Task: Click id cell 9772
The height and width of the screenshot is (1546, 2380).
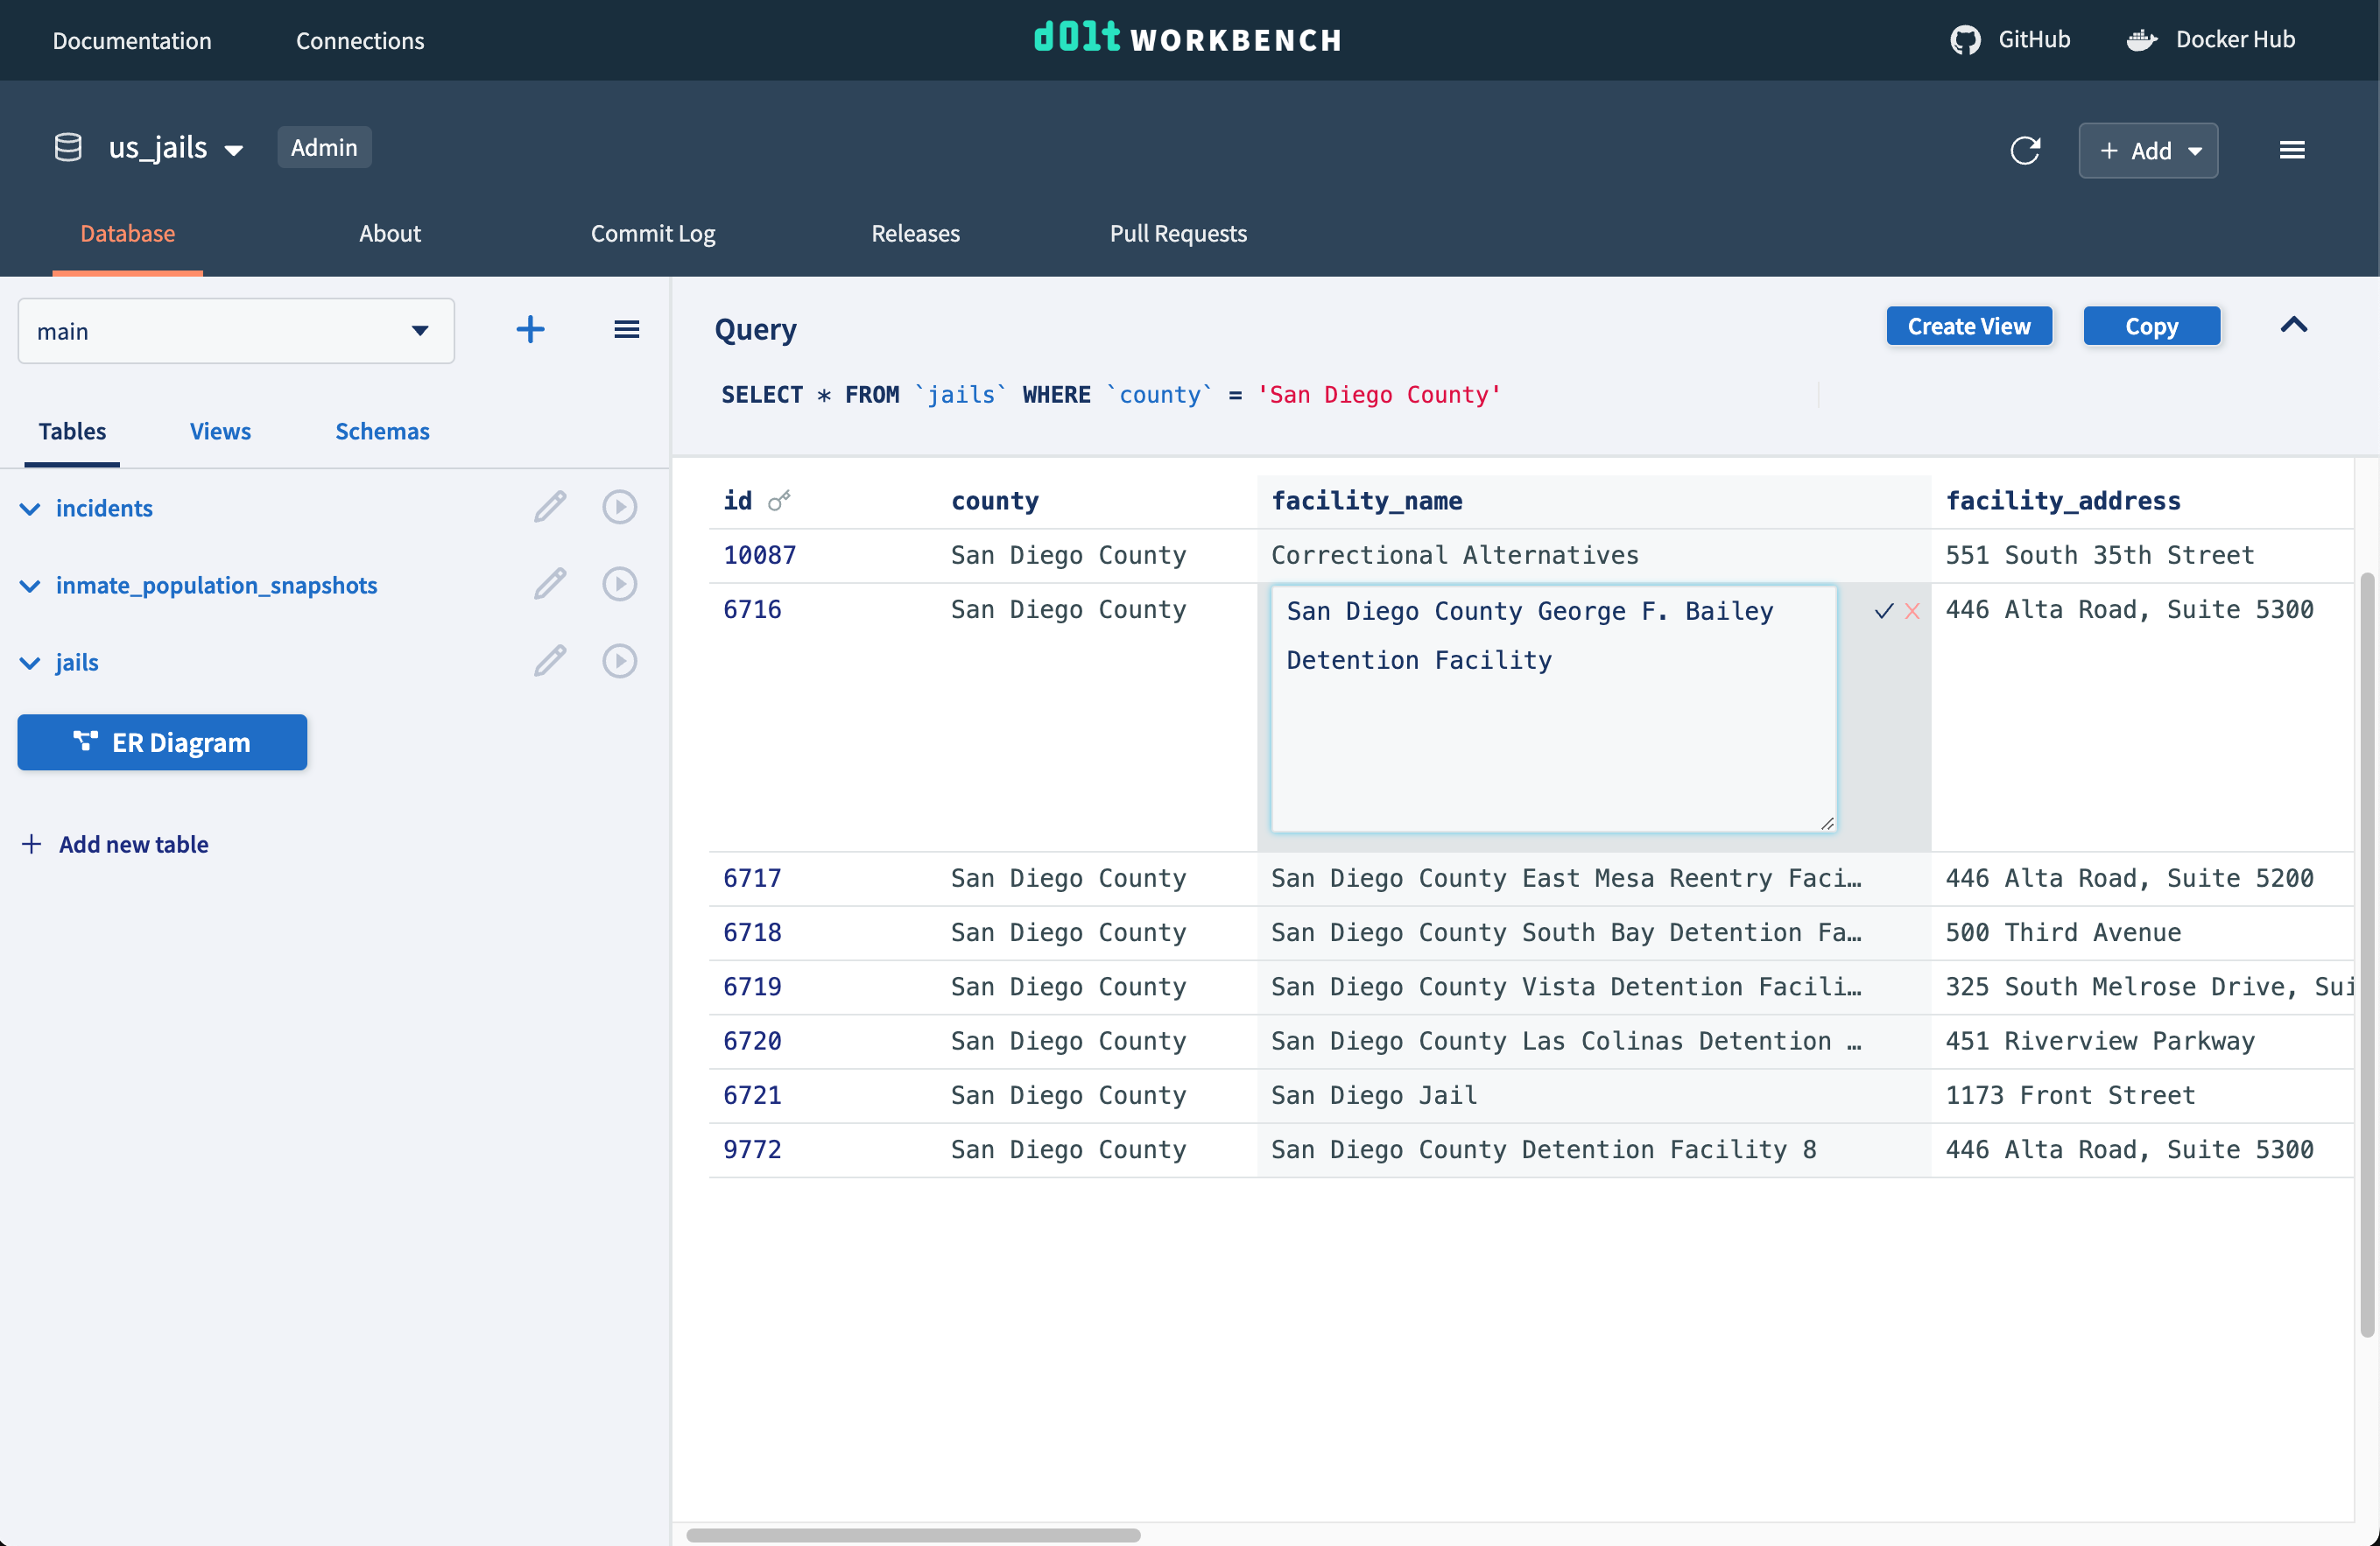Action: [x=752, y=1149]
